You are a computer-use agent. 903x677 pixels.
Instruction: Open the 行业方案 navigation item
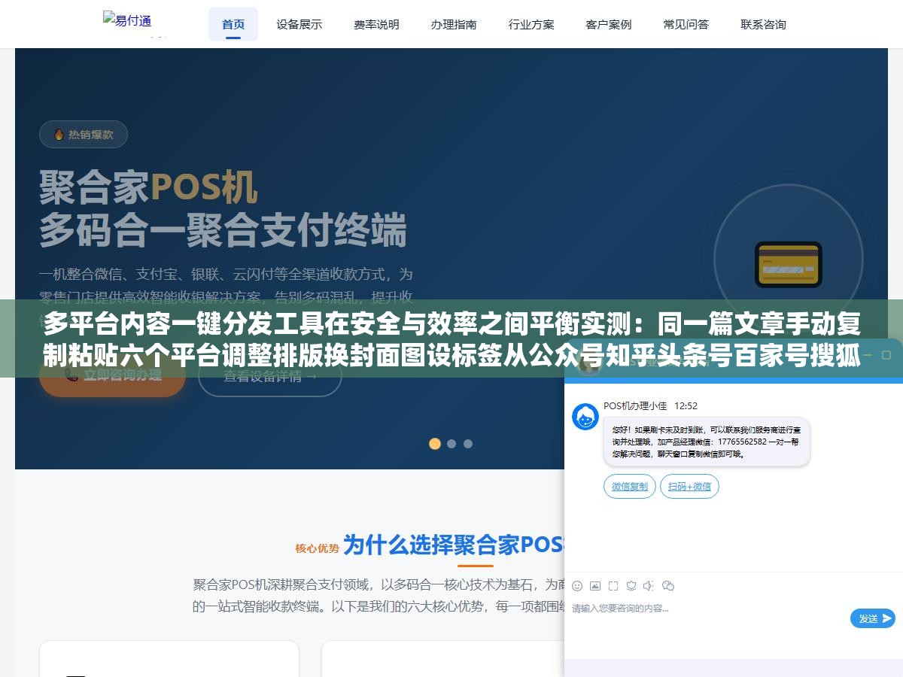[x=531, y=24]
